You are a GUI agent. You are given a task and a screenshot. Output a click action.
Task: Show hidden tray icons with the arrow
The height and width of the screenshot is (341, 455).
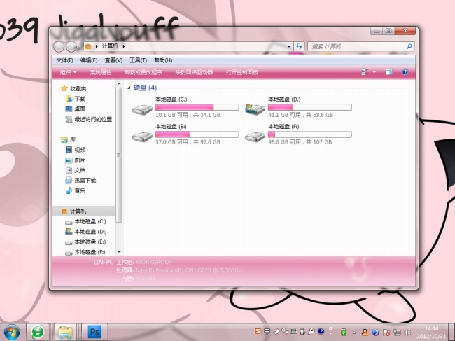coord(354,333)
